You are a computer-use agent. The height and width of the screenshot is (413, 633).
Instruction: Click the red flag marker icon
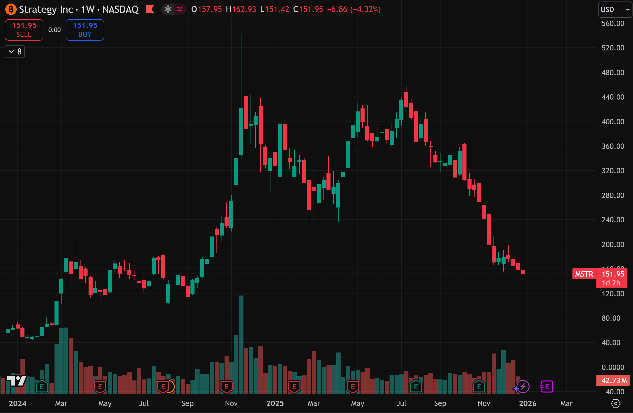click(150, 9)
